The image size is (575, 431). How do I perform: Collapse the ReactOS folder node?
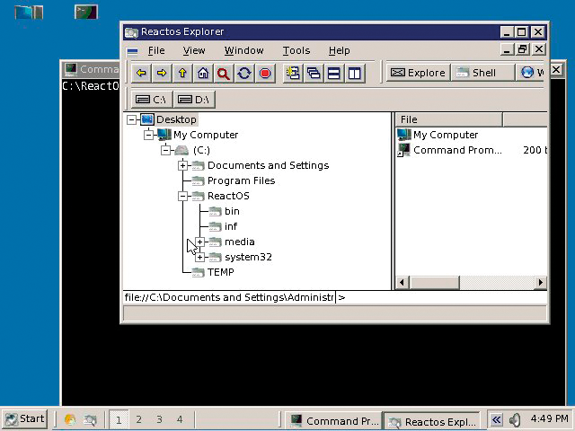click(x=182, y=196)
